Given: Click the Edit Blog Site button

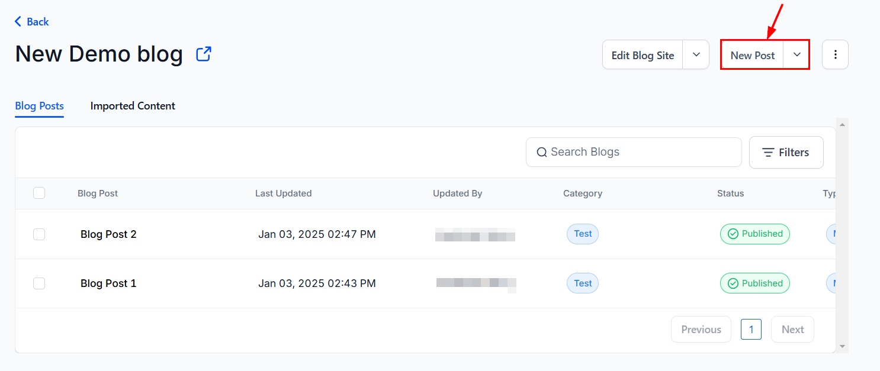Looking at the screenshot, I should coord(643,55).
